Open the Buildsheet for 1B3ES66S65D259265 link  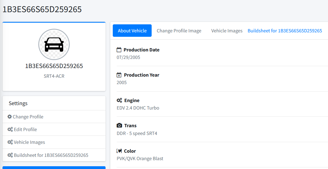coord(285,30)
